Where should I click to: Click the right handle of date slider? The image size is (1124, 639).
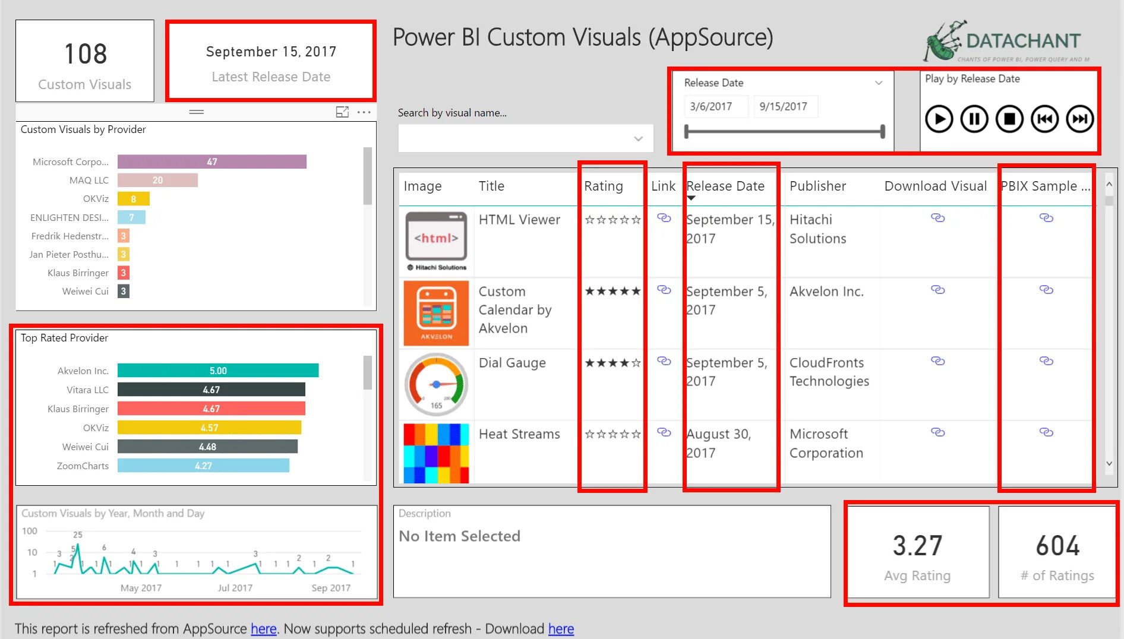click(x=883, y=131)
